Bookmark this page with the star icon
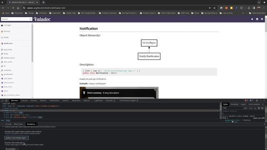The width and height of the screenshot is (267, 150). (214, 8)
